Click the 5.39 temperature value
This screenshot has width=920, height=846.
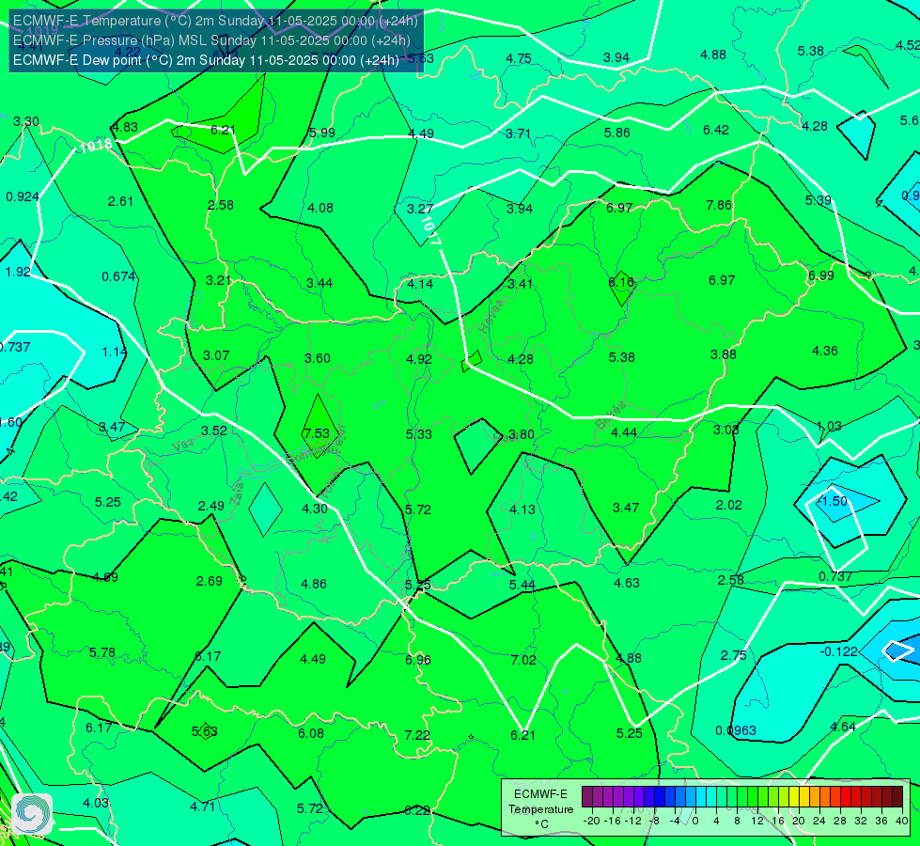[818, 200]
